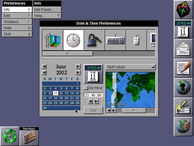Go to the previous month
The width and height of the screenshot is (194, 146).
coord(44,67)
